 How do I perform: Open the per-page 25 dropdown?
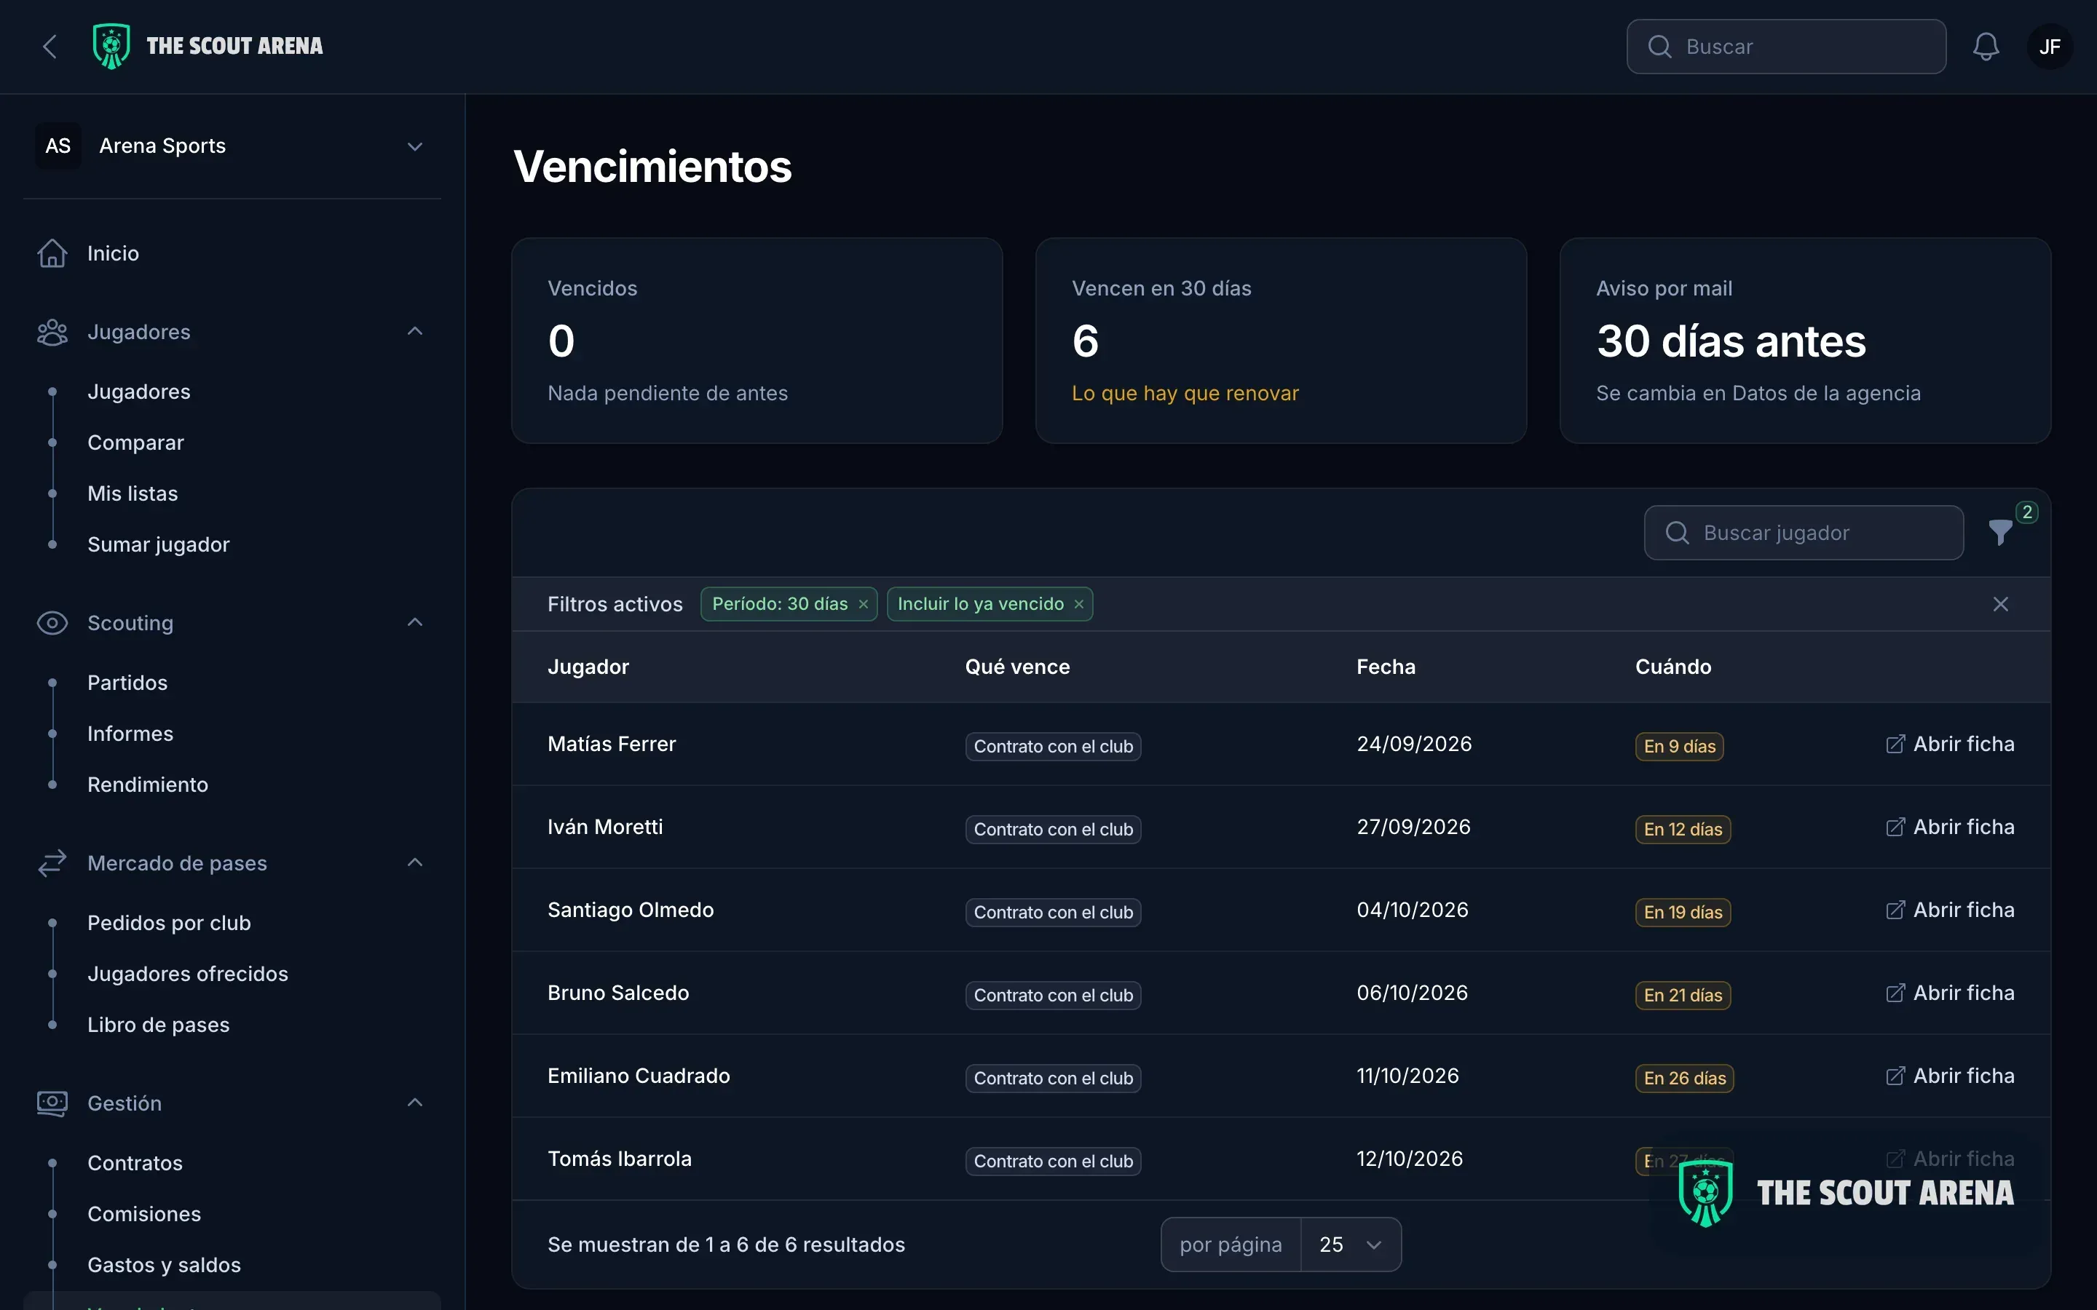click(1350, 1244)
